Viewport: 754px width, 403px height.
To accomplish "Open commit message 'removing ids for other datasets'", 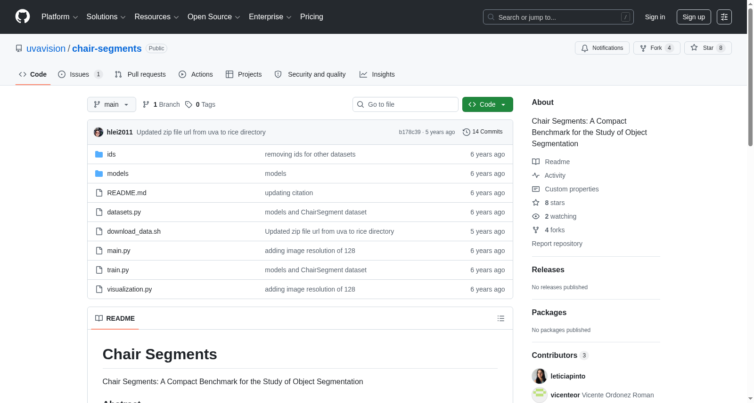I will (x=310, y=154).
